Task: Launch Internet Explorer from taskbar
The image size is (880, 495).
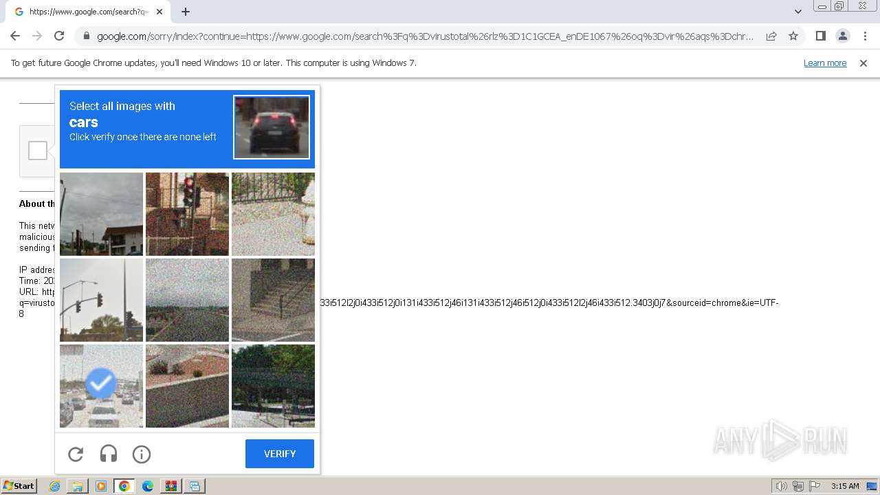Action: point(55,486)
